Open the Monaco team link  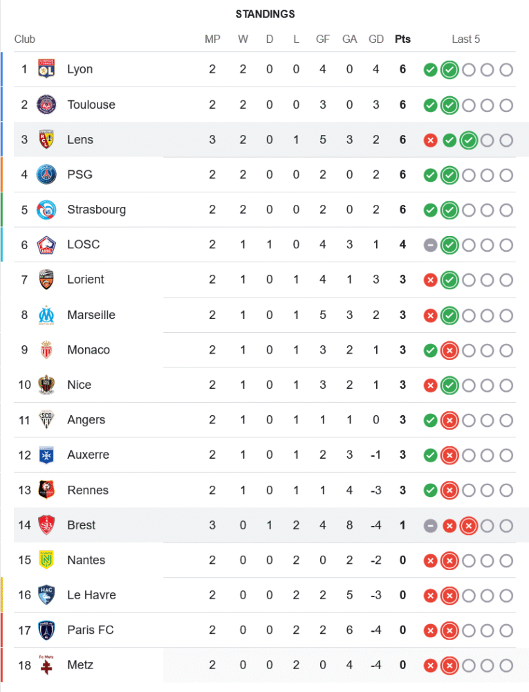89,350
